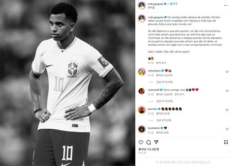Image resolution: width=230 pixels, height=166 pixels.
Task: Expand 5 replies under pericles' comment
Action: point(164,120)
